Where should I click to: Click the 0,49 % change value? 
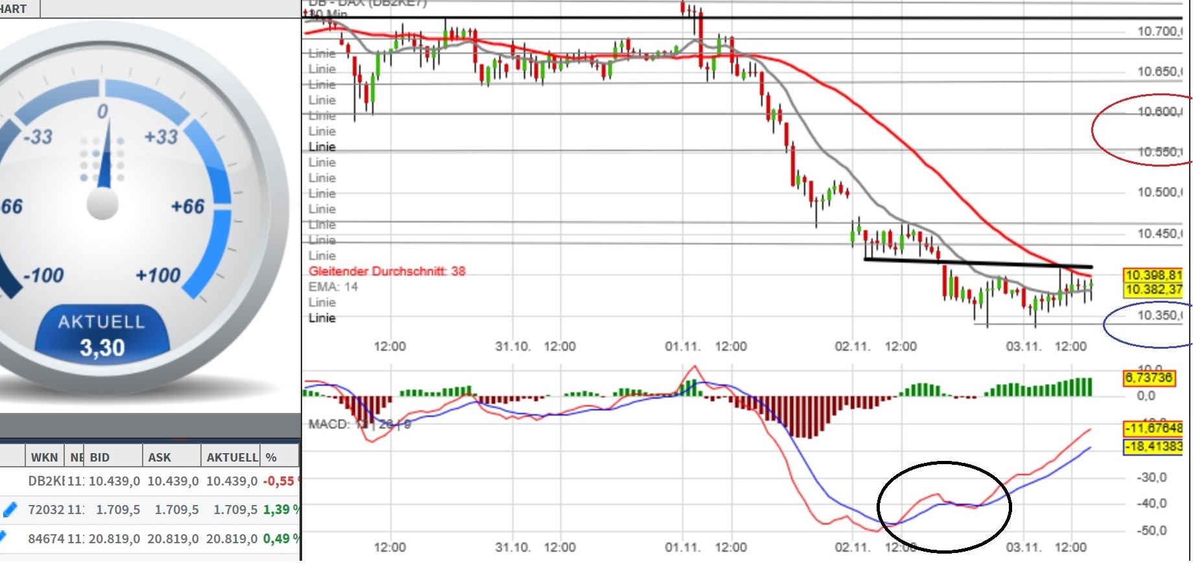[x=281, y=538]
